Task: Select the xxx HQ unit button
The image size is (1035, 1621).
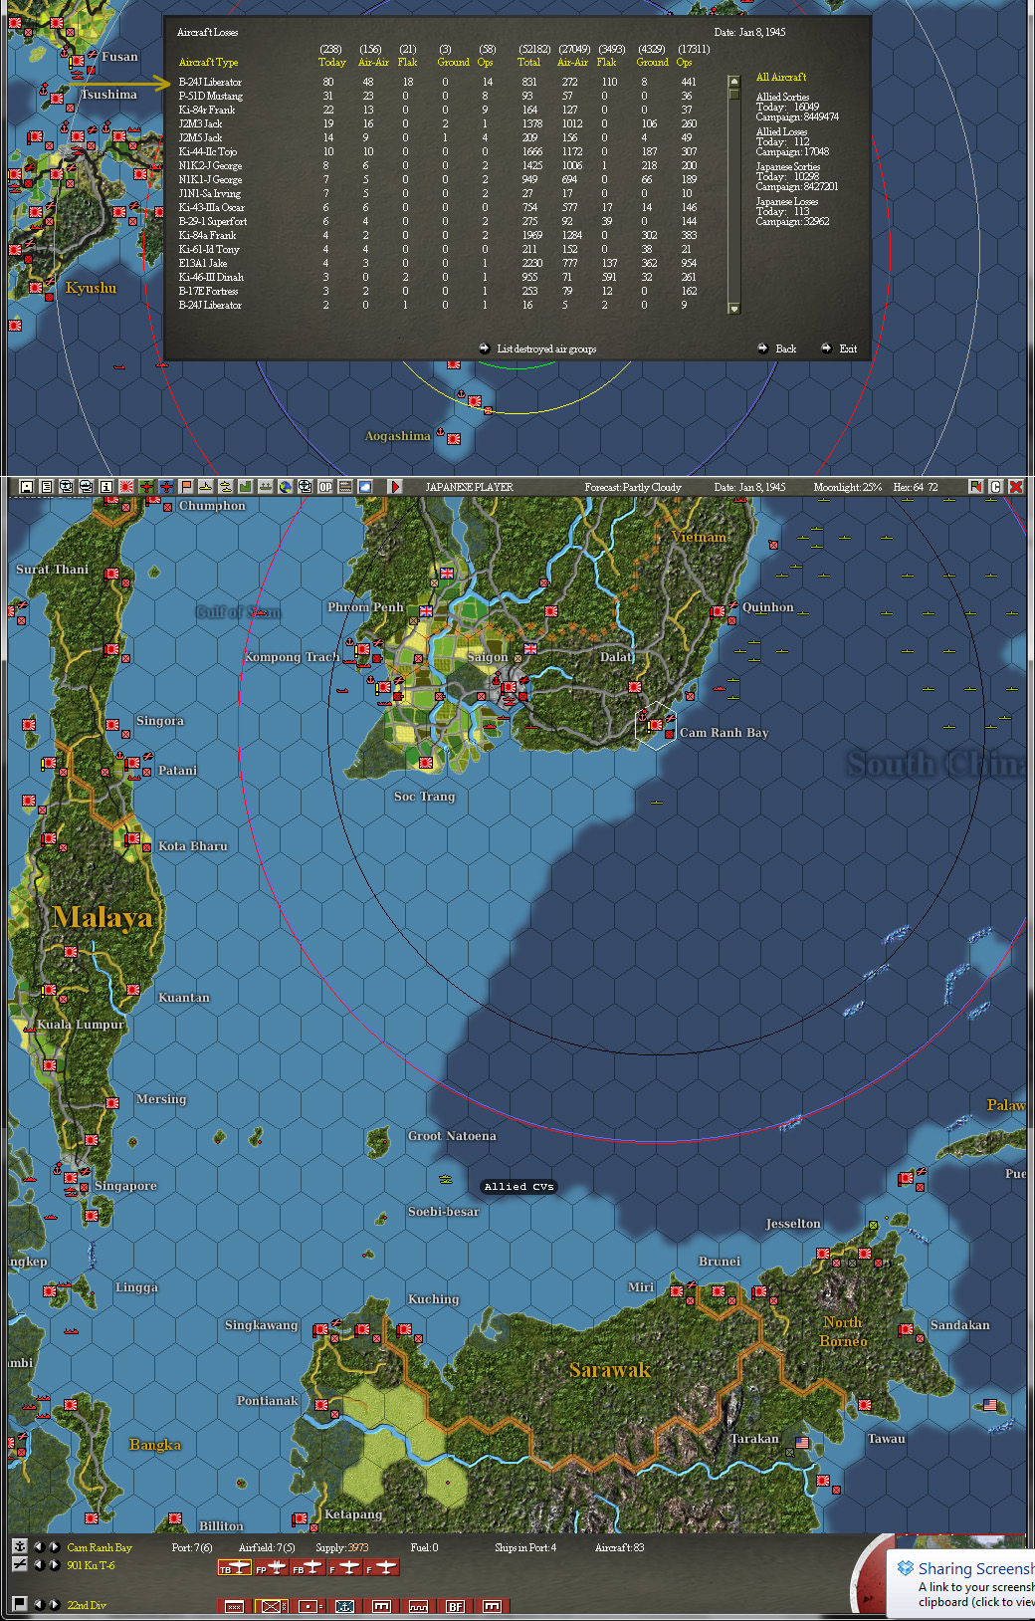Action: tap(234, 1606)
